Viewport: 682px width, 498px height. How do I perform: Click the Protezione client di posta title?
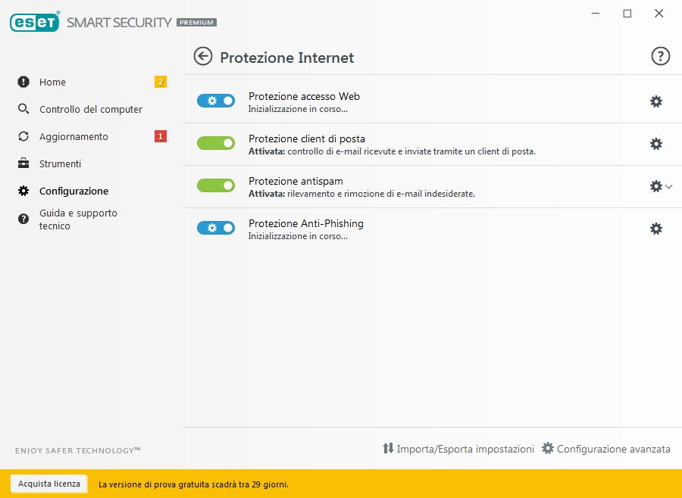coord(307,139)
